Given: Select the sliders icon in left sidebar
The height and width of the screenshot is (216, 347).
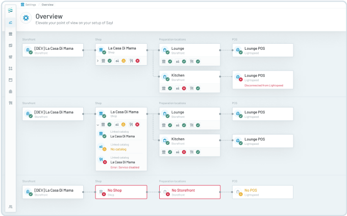Looking at the screenshot, I should tap(10, 57).
